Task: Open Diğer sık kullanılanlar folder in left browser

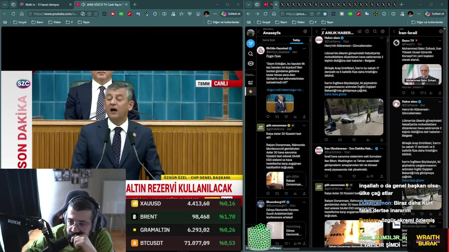Action: point(223,22)
